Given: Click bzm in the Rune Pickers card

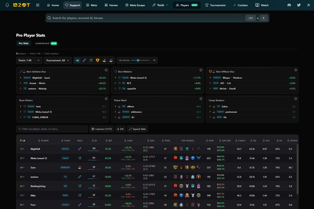Looking at the screenshot, I should pos(38,107).
